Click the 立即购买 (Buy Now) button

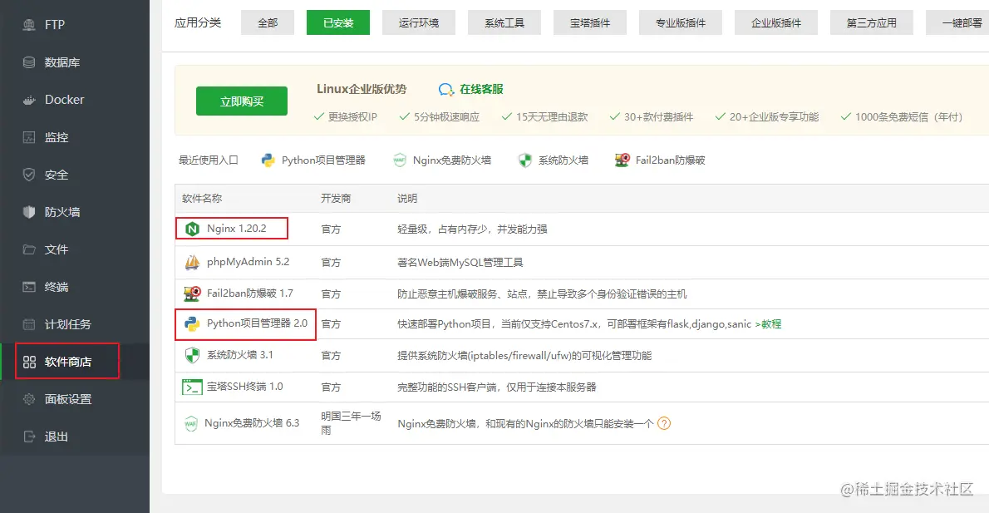pyautogui.click(x=242, y=101)
